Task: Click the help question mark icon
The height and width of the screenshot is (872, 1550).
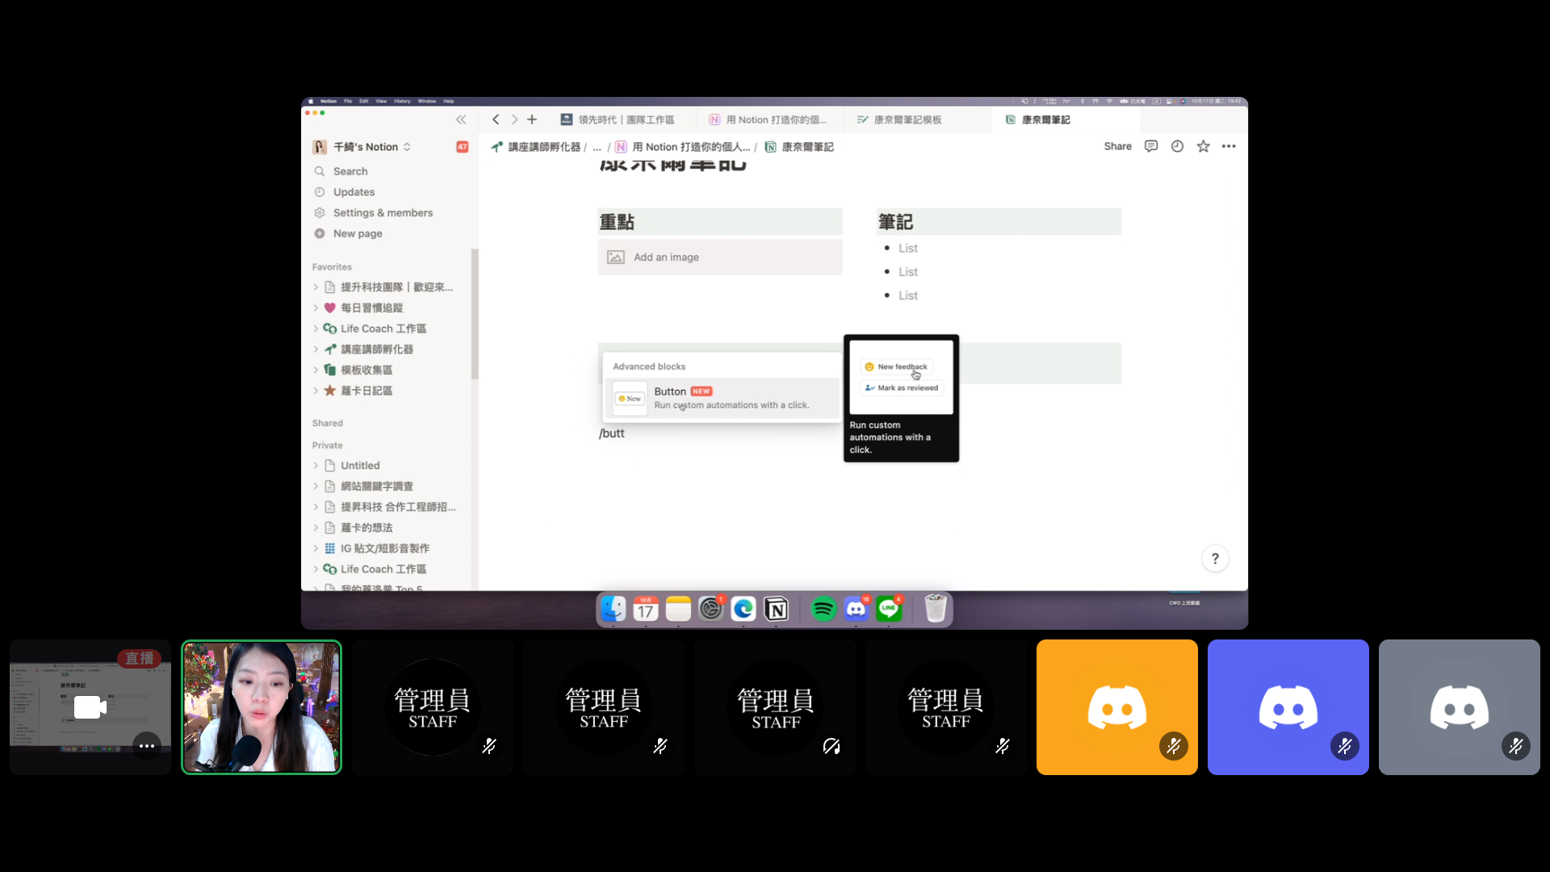Action: point(1215,559)
